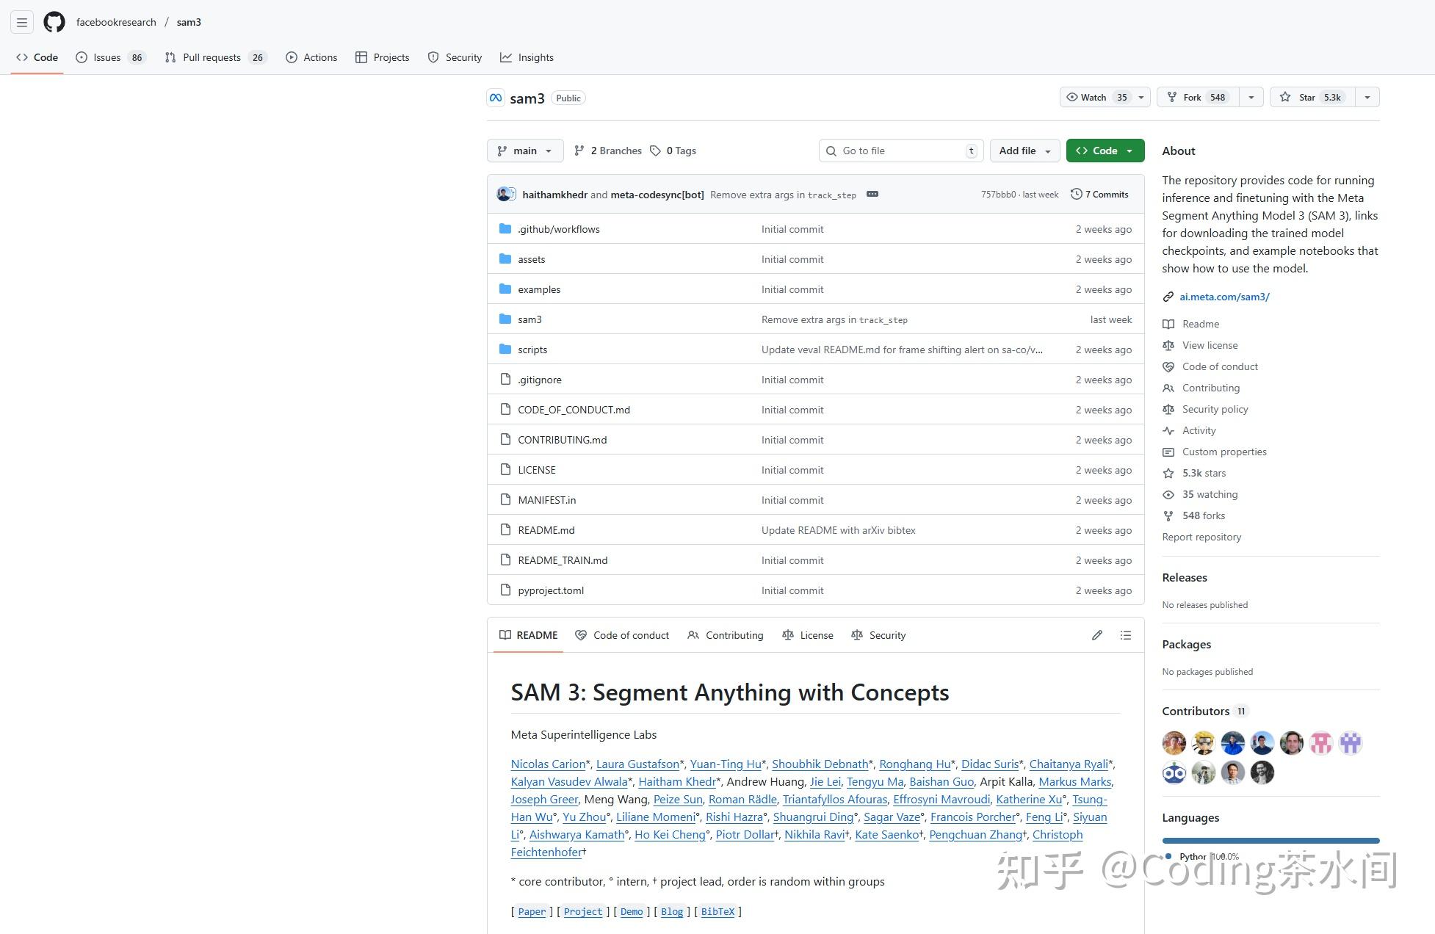Click the first contributor avatar
The image size is (1435, 934).
1174,743
